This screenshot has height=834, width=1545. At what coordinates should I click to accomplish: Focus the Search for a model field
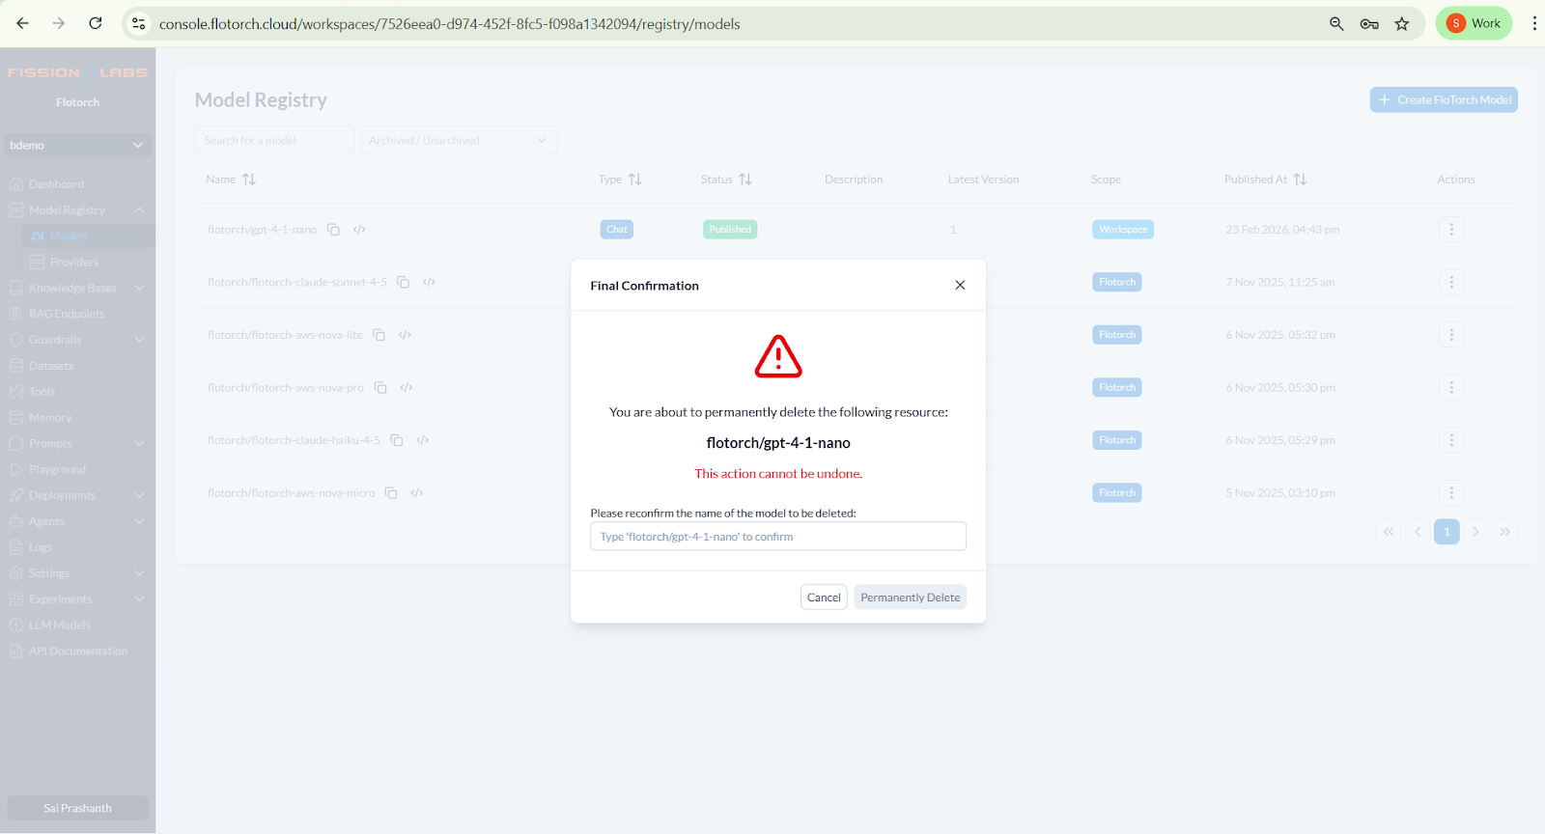[x=274, y=140]
